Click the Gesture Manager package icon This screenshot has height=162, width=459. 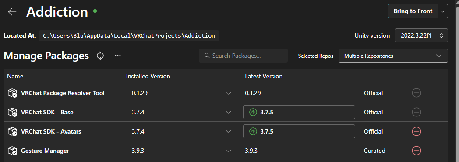point(12,151)
